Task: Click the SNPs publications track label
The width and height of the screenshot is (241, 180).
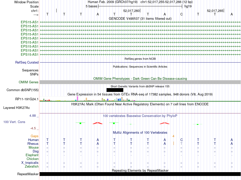Action: click(x=34, y=74)
